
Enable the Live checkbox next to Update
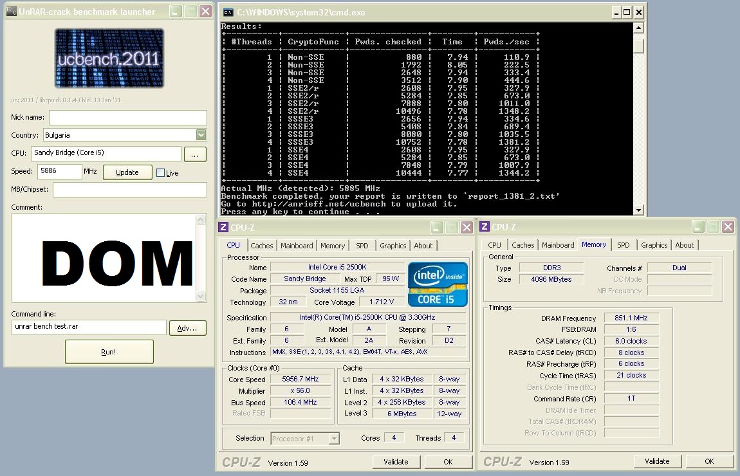point(161,172)
